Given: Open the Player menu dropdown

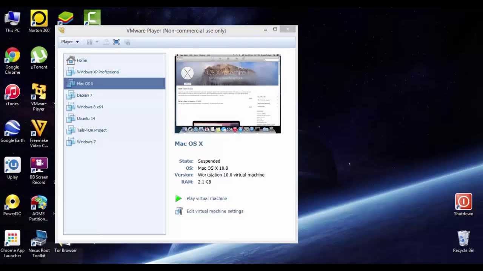Looking at the screenshot, I should pos(70,42).
